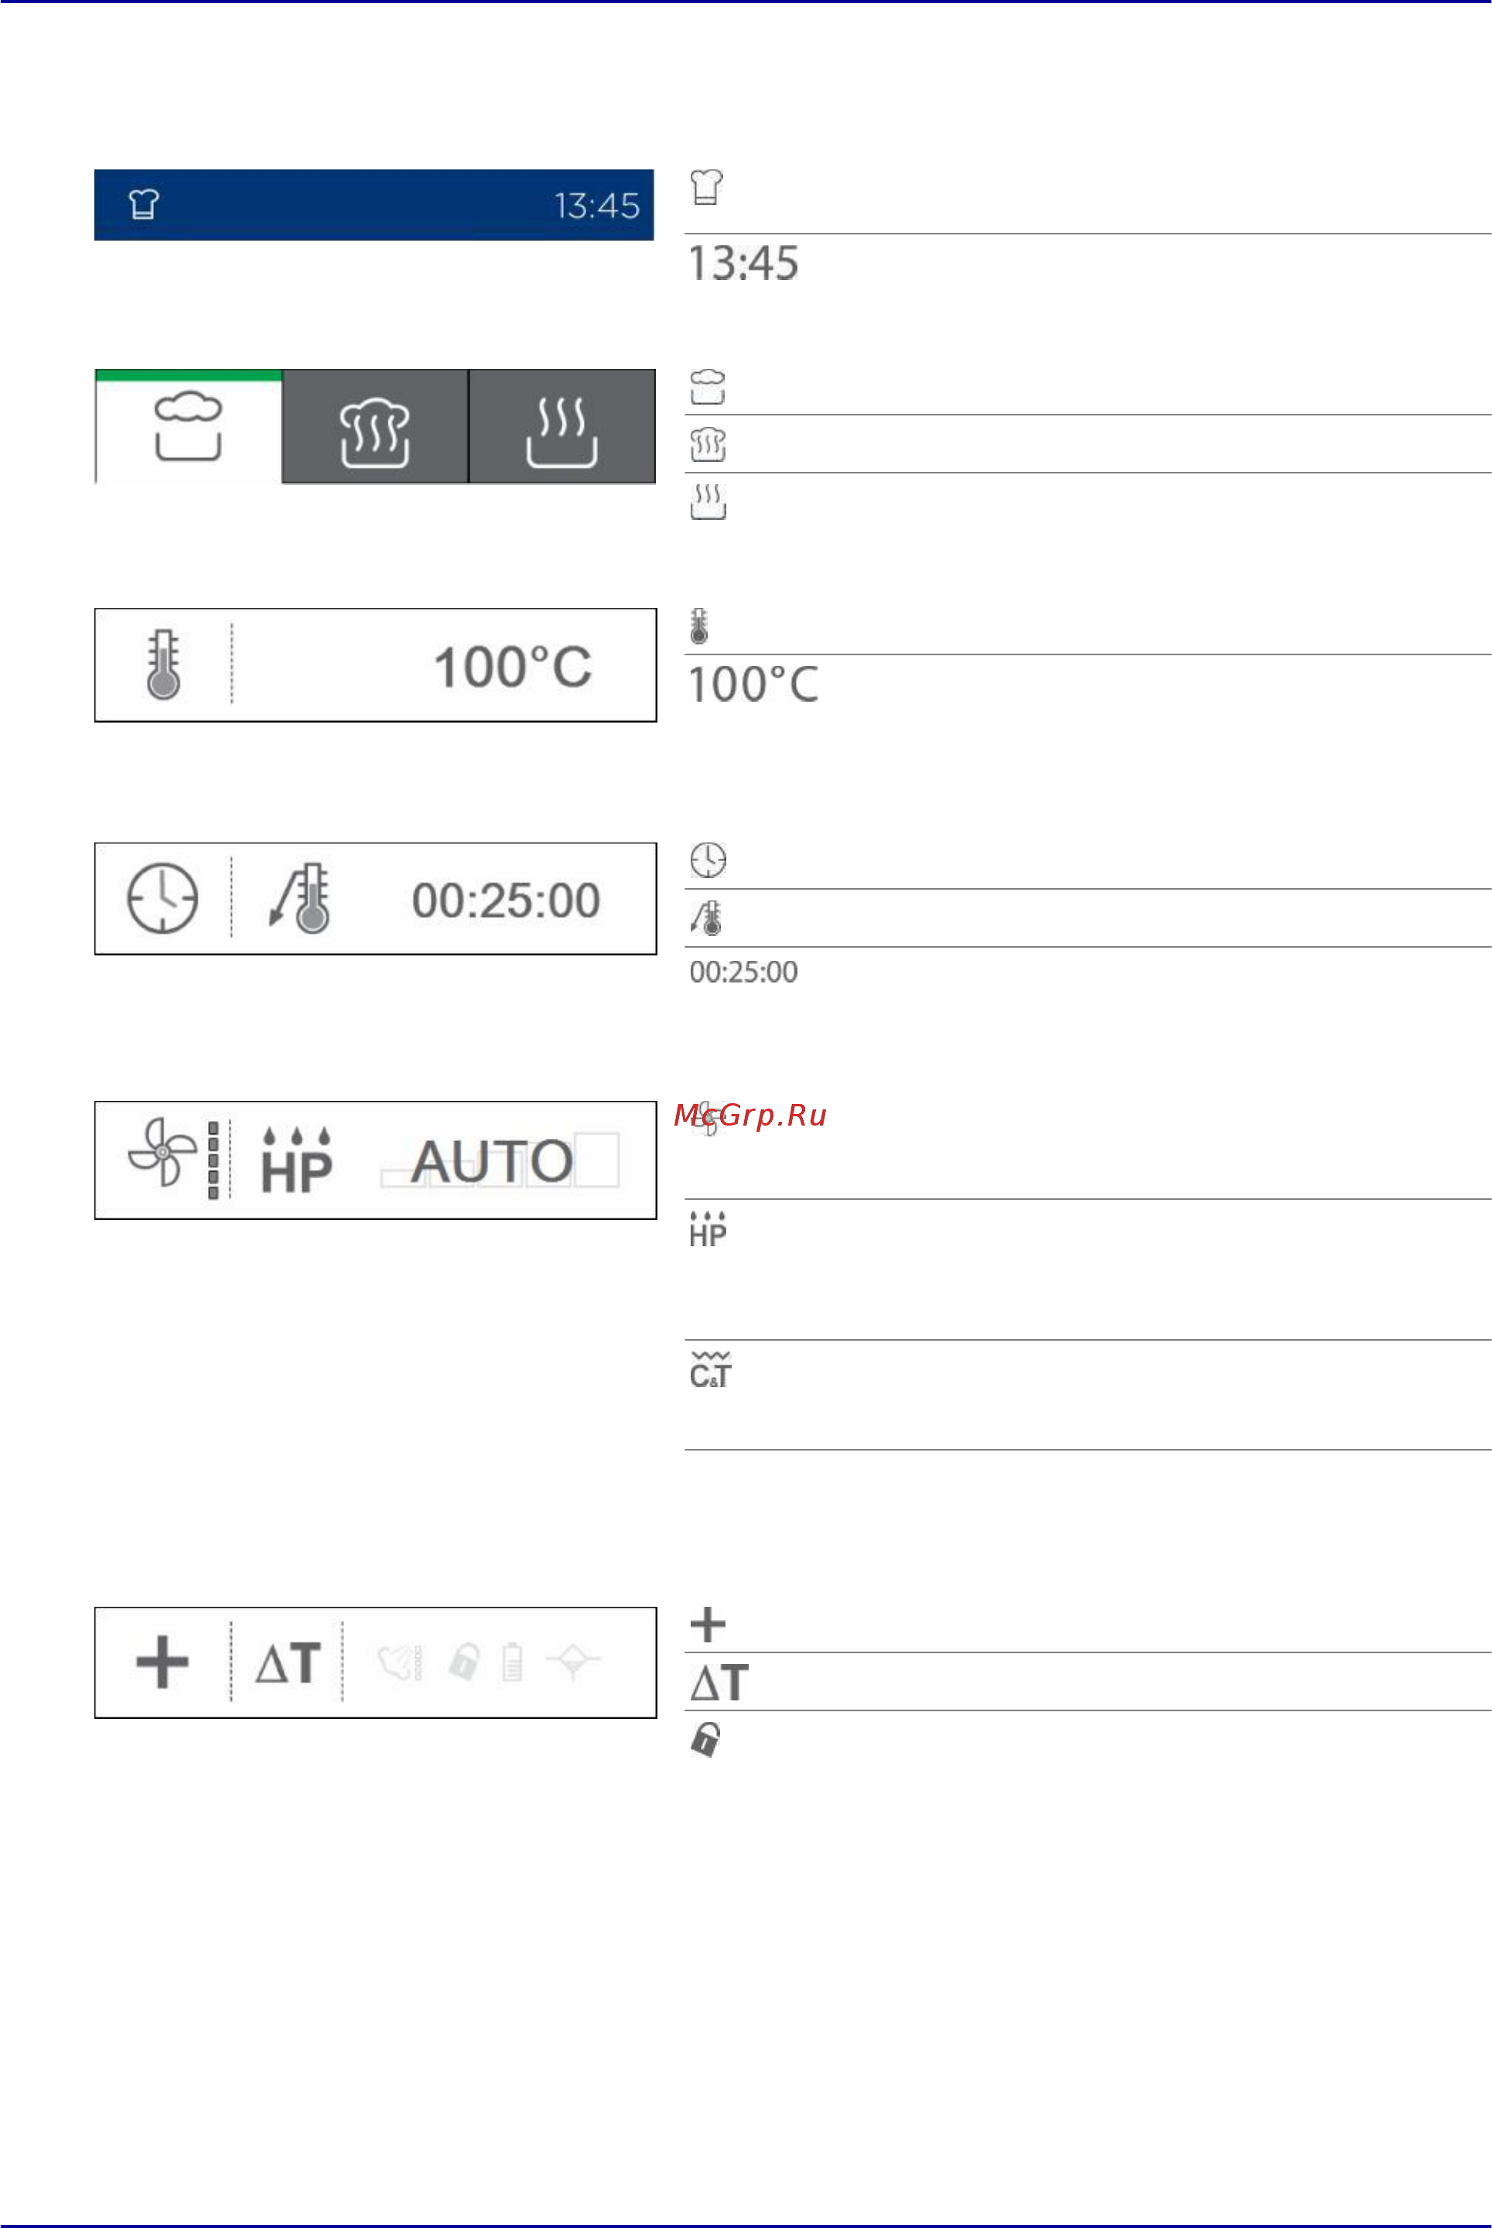Select the convection mode tab with the green bar

tap(189, 426)
